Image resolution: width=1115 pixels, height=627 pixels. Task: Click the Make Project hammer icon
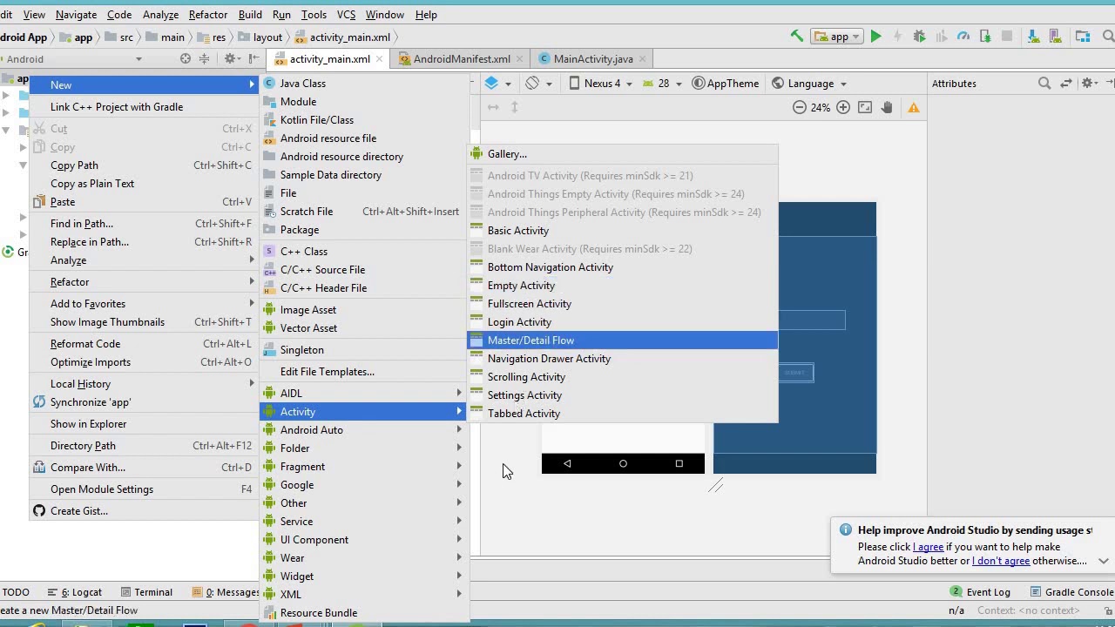[x=796, y=37]
